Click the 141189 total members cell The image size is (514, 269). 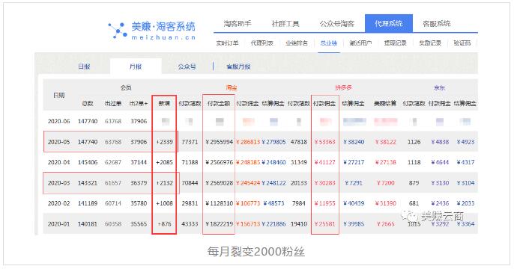tap(88, 203)
